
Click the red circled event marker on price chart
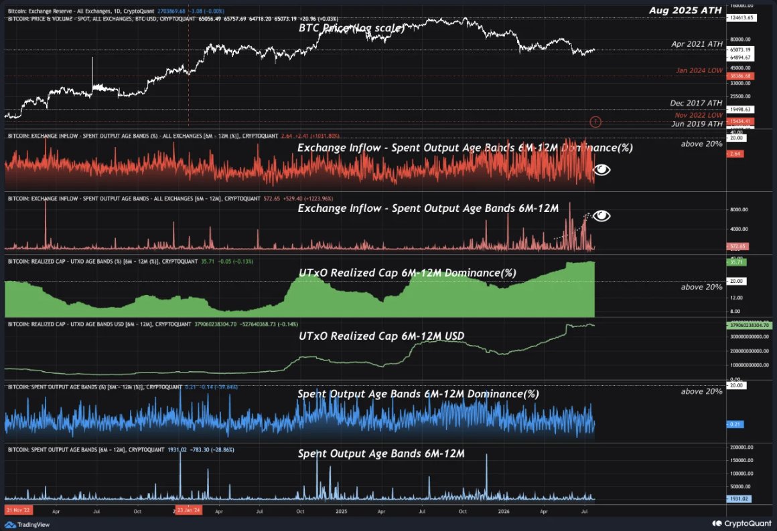[x=595, y=122]
